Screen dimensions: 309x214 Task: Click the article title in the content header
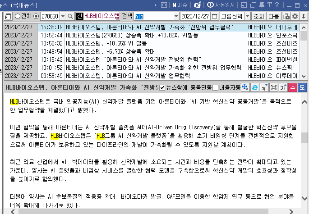[x=82, y=87]
